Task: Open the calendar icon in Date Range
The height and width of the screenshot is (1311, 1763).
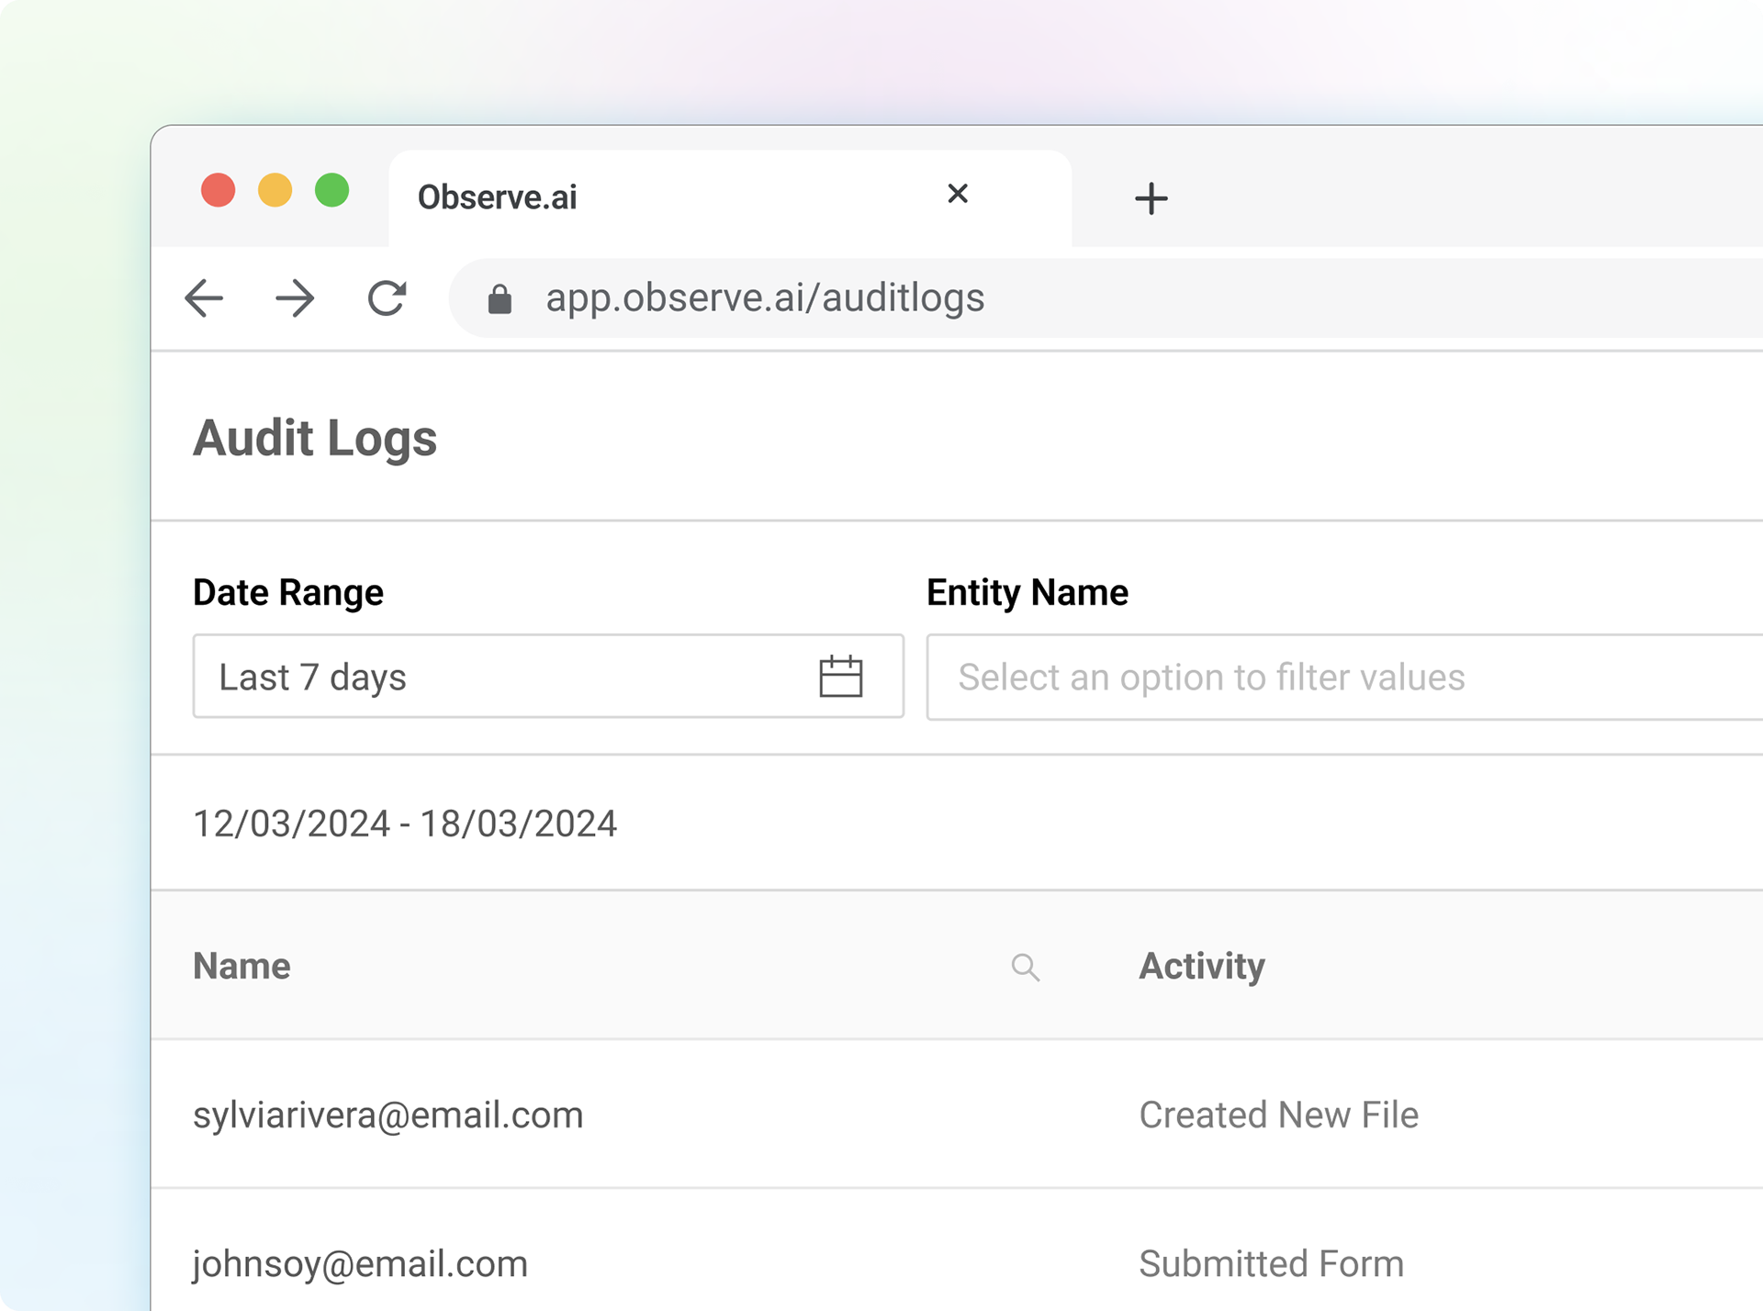Action: (x=840, y=677)
